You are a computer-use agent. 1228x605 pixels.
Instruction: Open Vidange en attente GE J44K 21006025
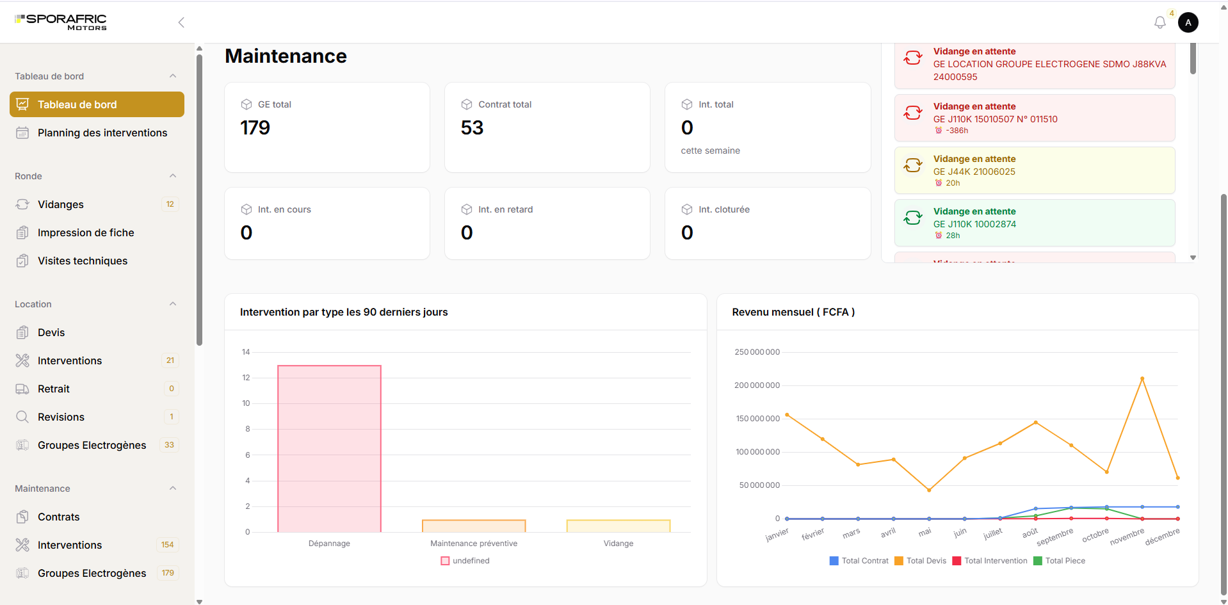pyautogui.click(x=1035, y=170)
